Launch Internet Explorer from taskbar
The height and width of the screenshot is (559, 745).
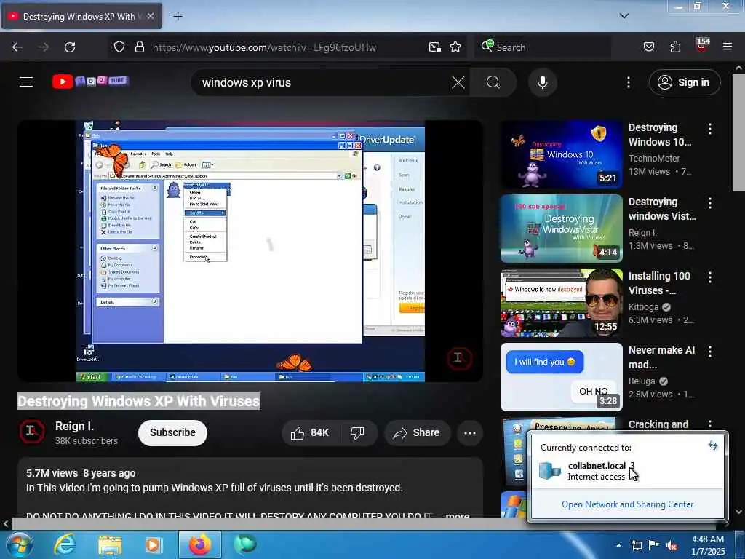point(65,545)
